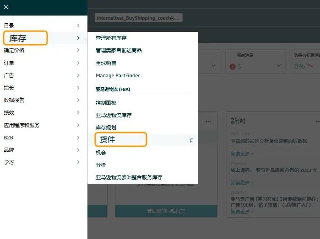Expand the 数据报告 submenu arrow
The image size is (320, 239).
[x=78, y=100]
